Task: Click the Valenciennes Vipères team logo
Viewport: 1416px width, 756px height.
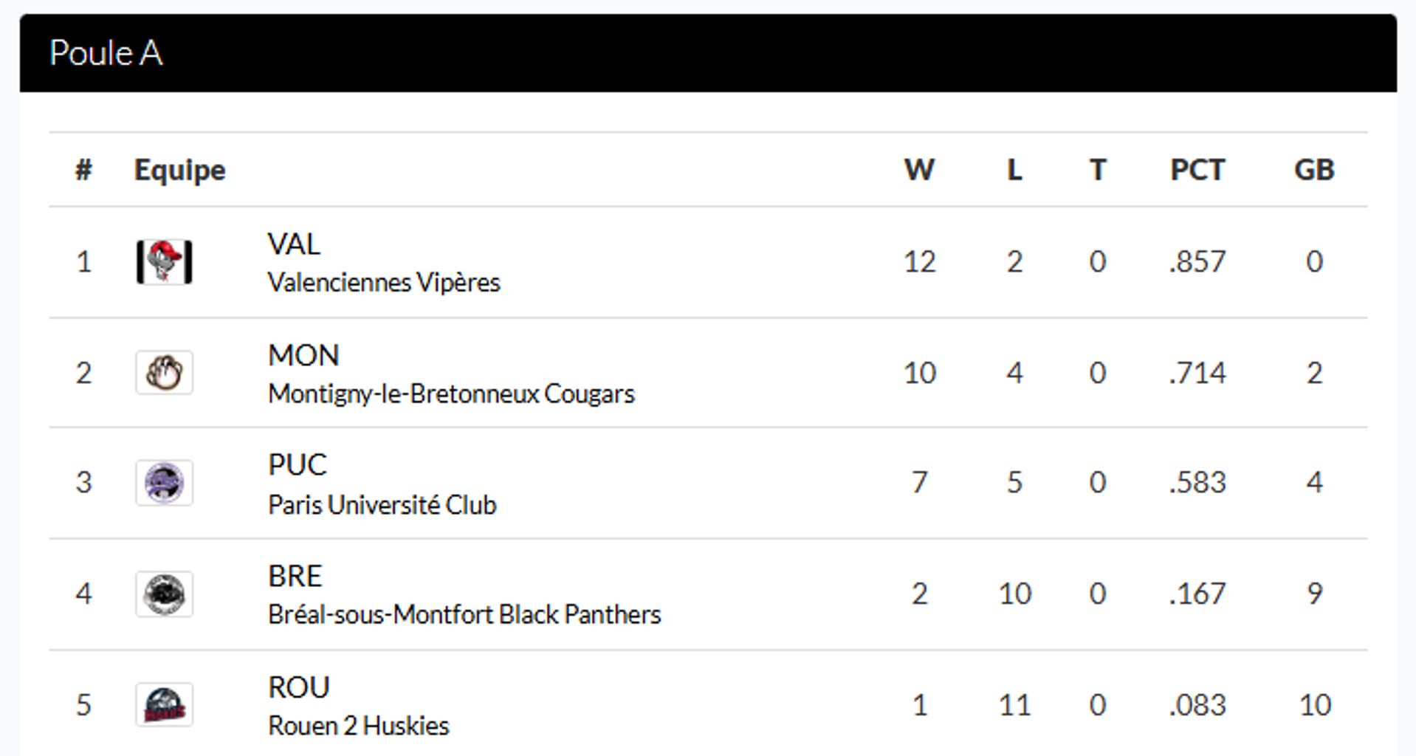Action: tap(164, 262)
